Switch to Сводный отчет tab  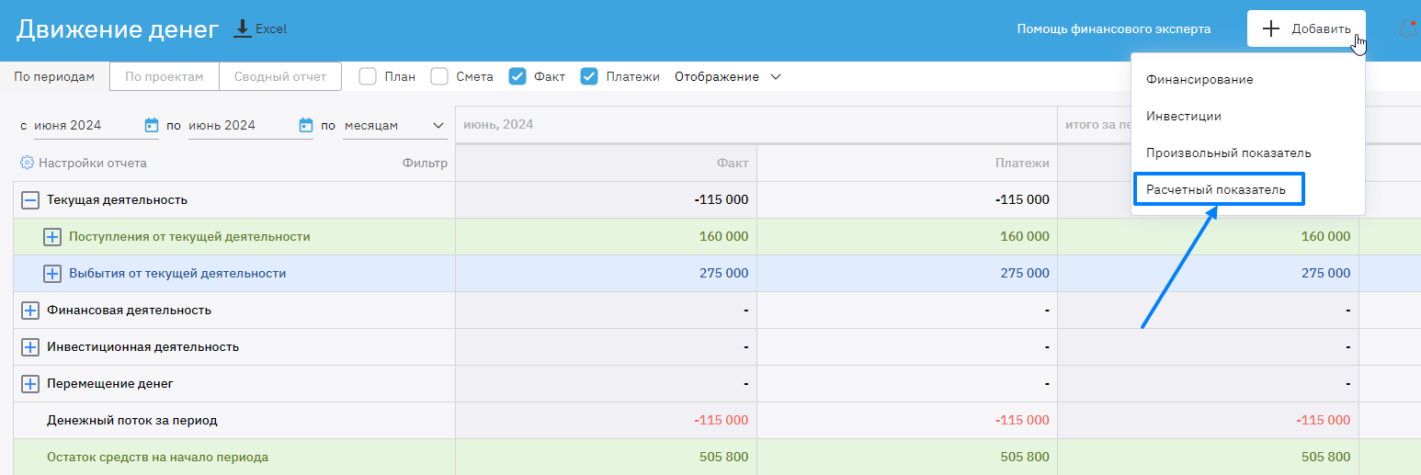(x=280, y=76)
